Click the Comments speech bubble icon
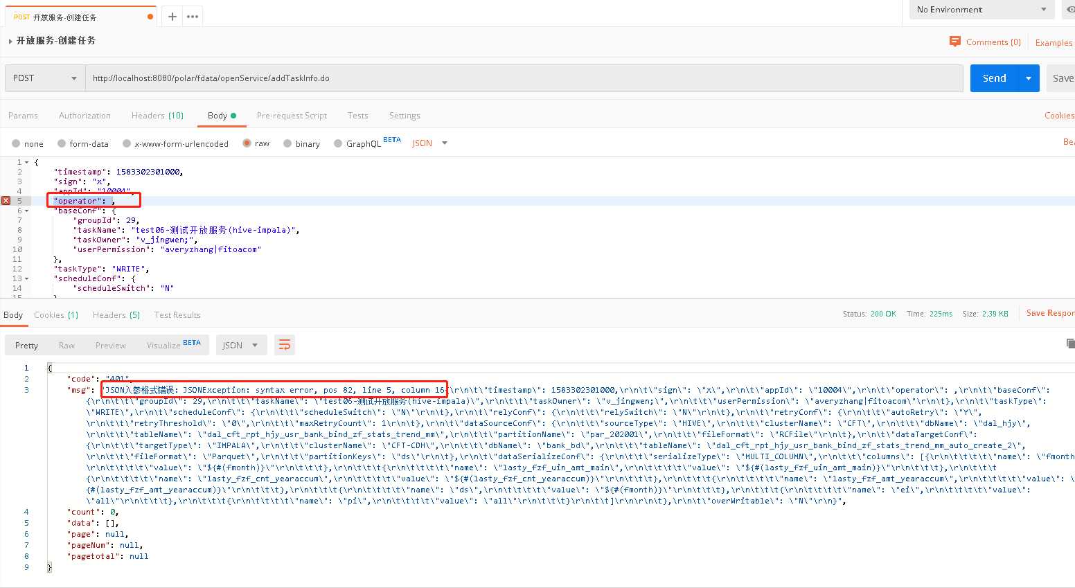 tap(955, 42)
